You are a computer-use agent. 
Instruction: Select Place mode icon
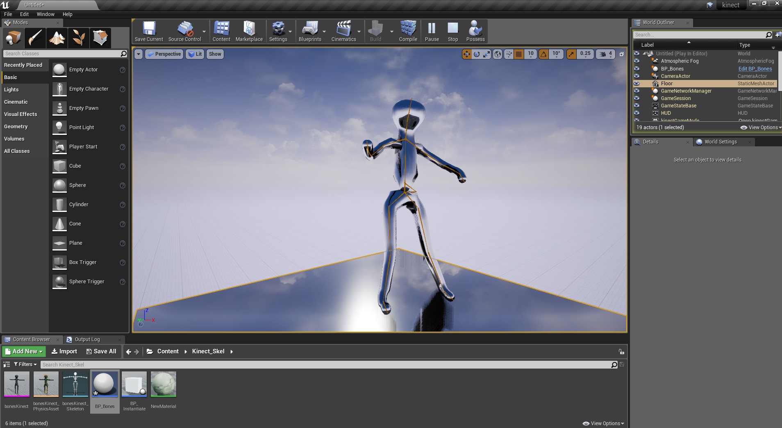point(13,38)
